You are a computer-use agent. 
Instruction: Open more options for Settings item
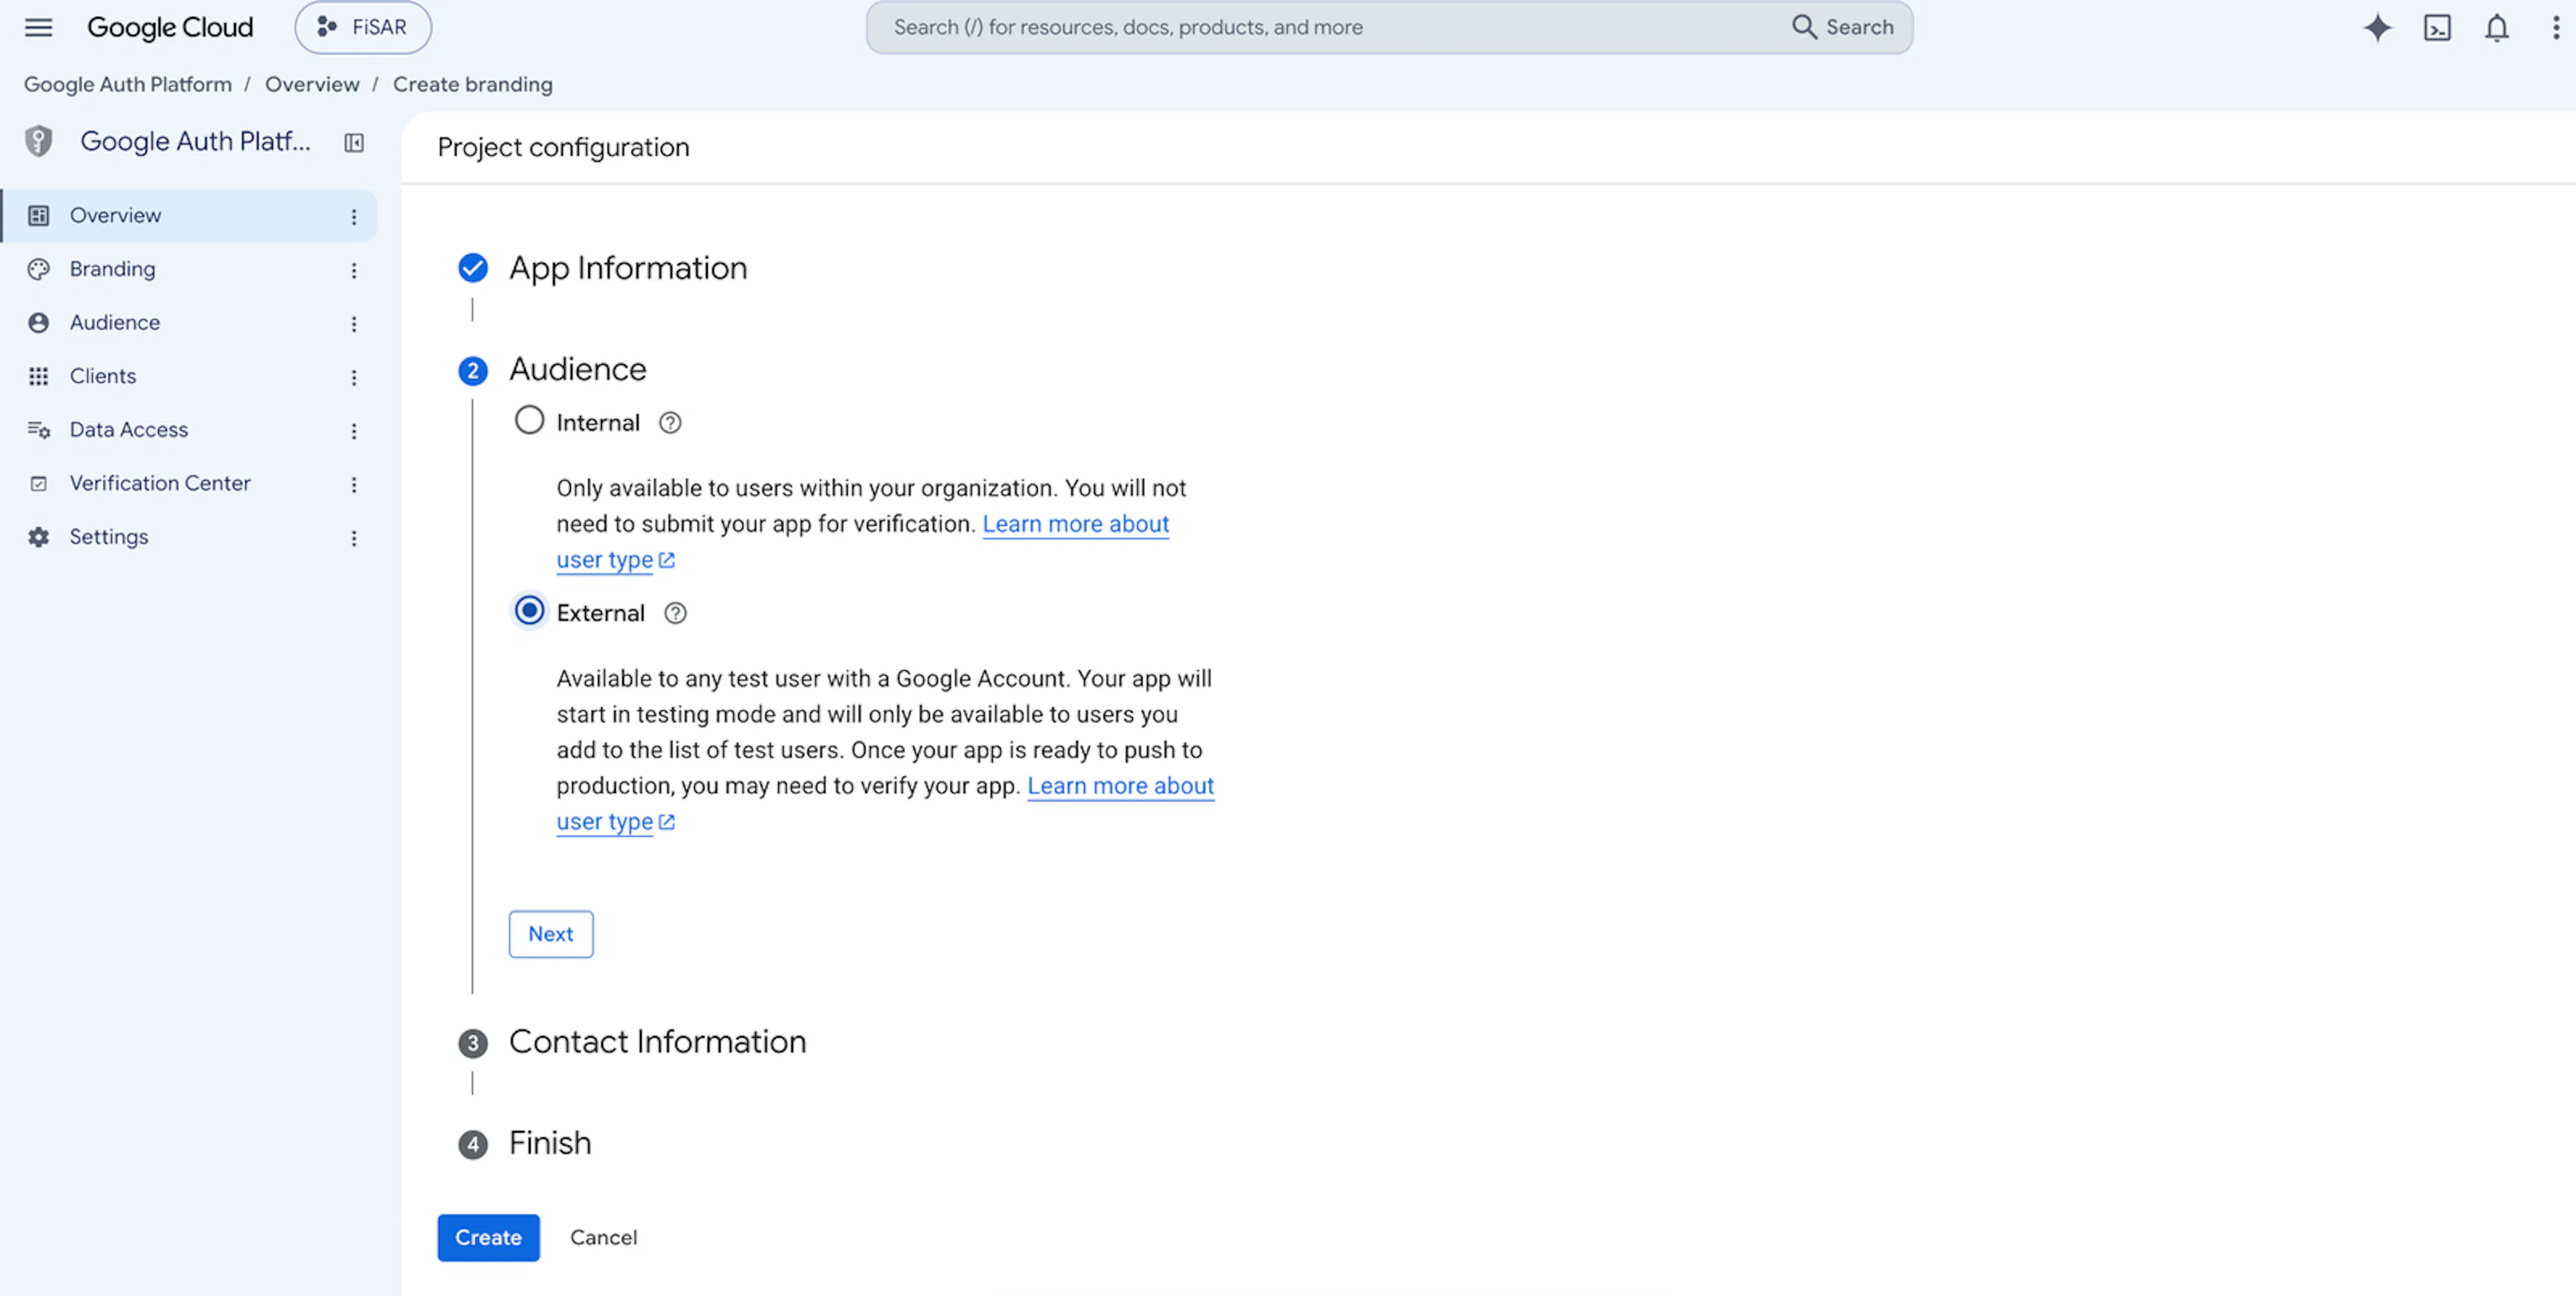click(x=354, y=538)
